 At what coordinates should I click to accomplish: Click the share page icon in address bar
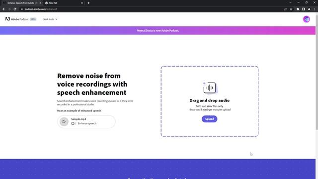285,9
